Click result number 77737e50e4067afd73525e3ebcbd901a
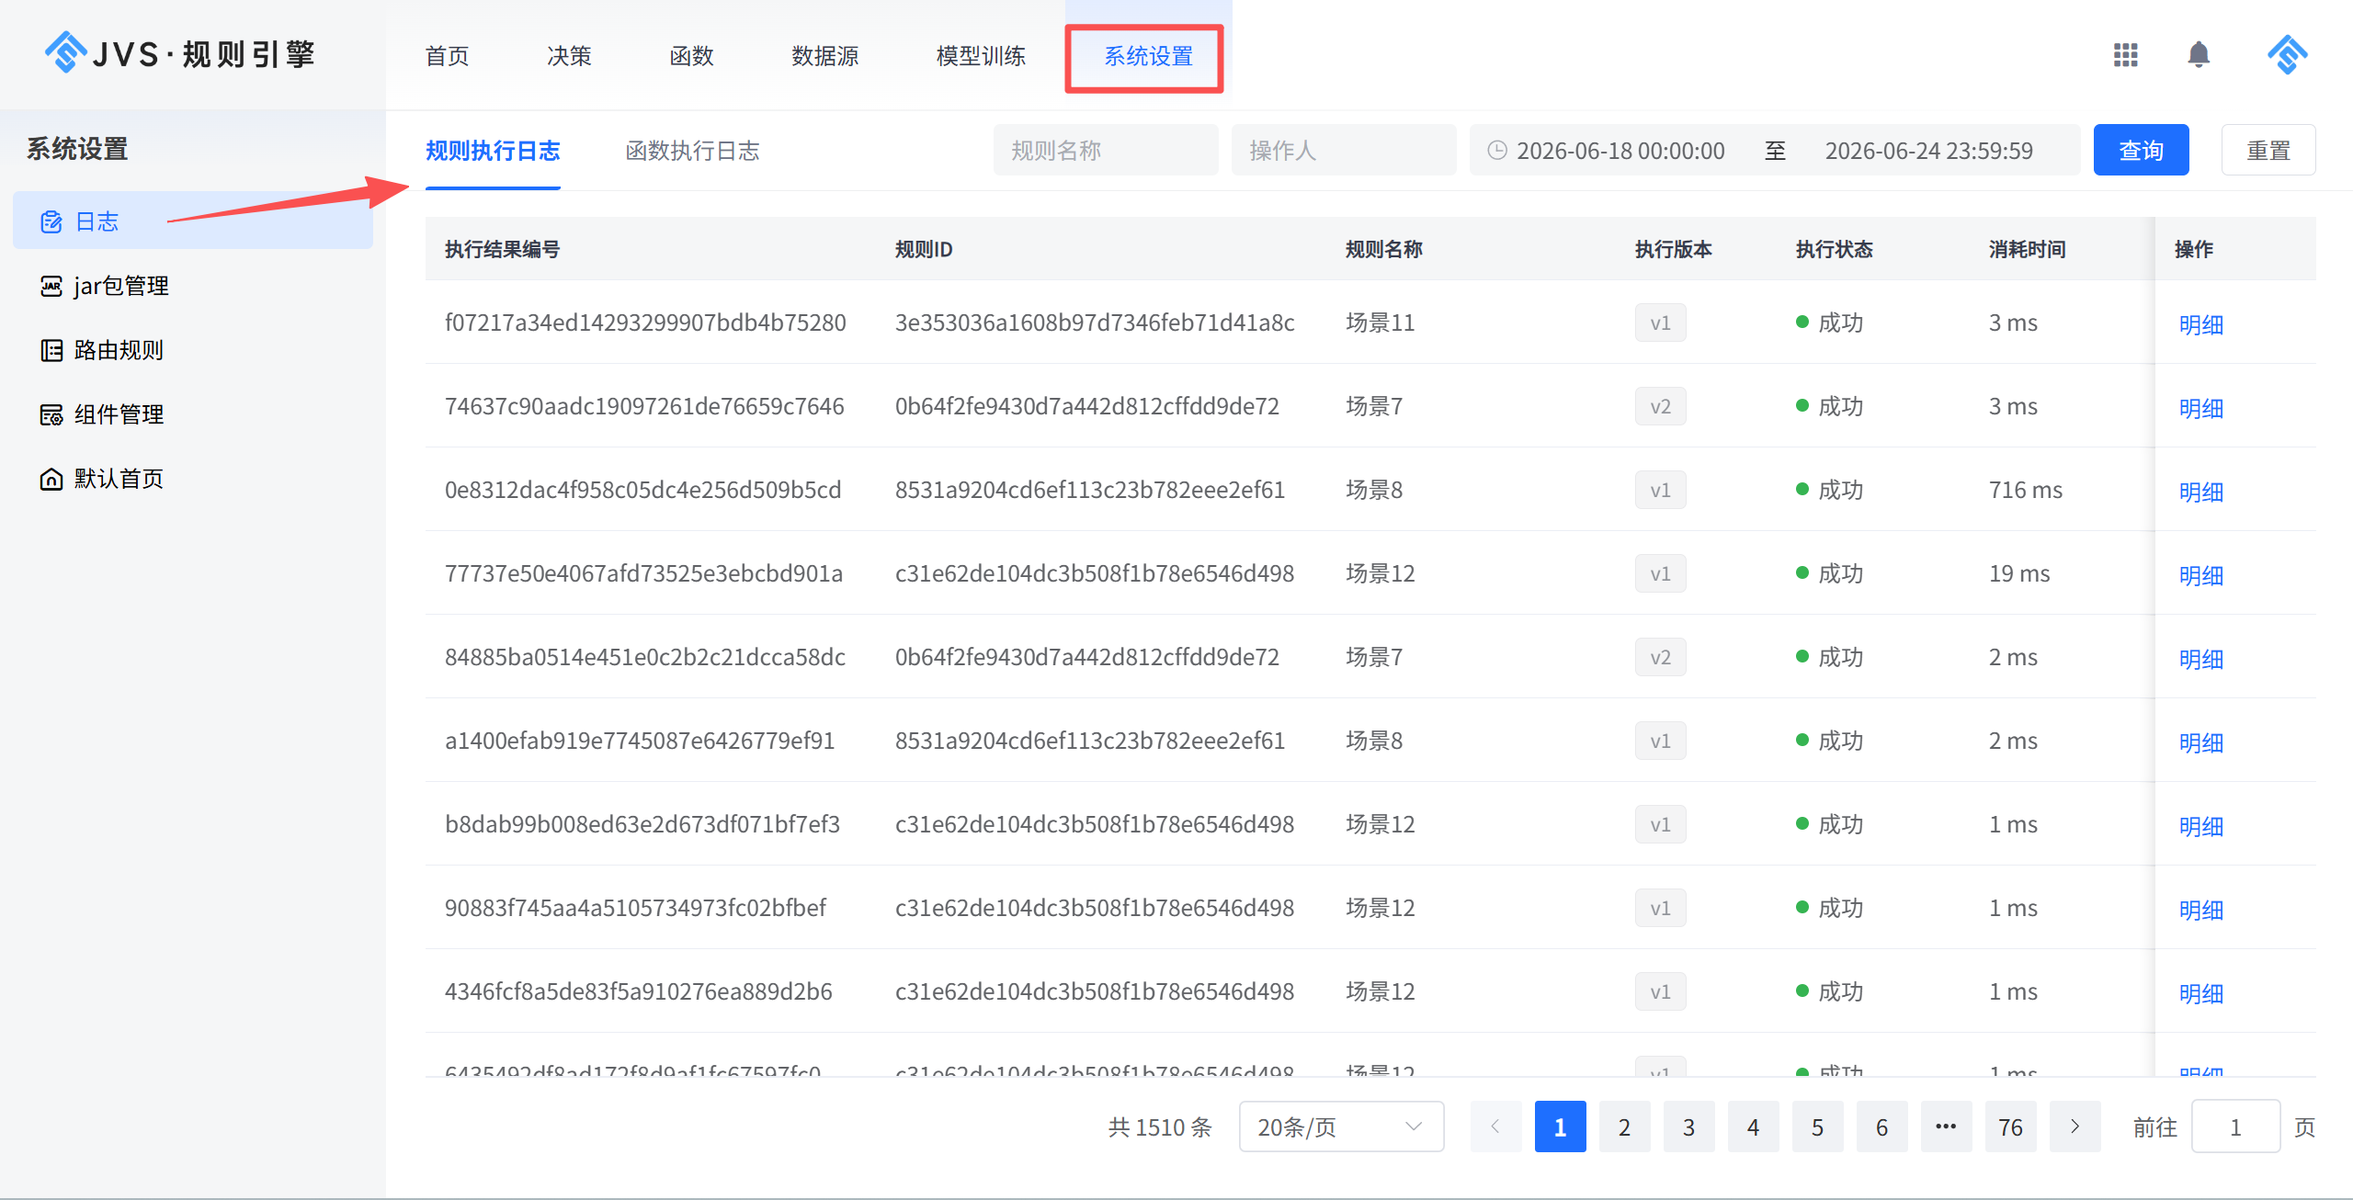Viewport: 2353px width, 1200px height. coord(643,573)
